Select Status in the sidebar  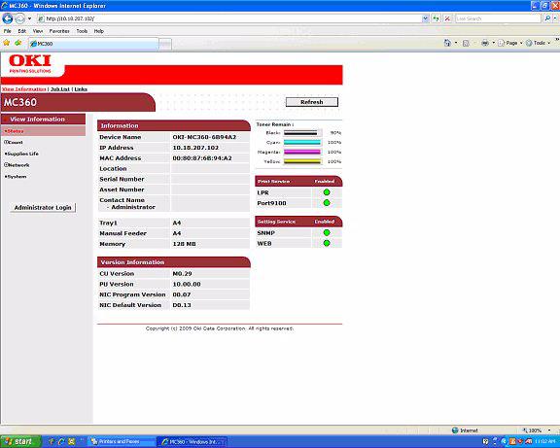pos(43,131)
